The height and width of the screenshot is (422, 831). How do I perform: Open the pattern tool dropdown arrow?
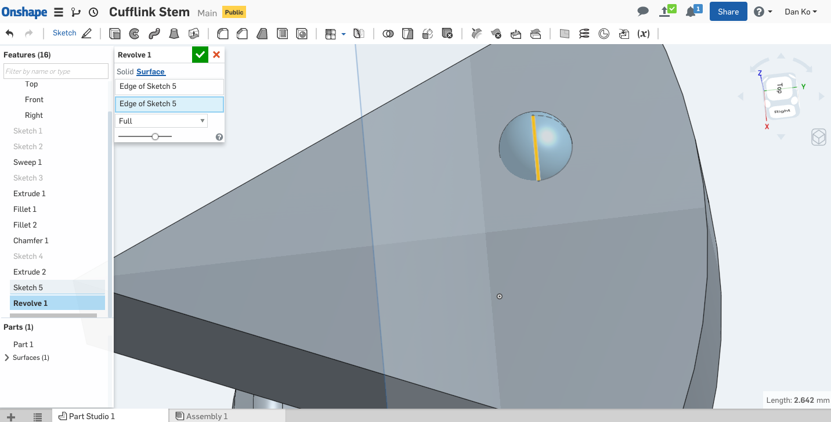[344, 34]
